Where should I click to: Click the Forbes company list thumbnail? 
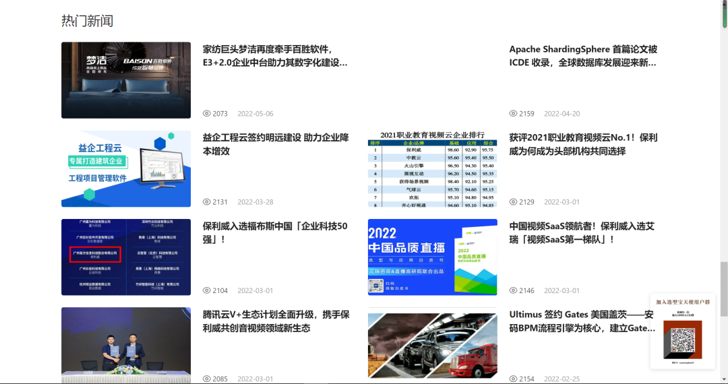[126, 257]
